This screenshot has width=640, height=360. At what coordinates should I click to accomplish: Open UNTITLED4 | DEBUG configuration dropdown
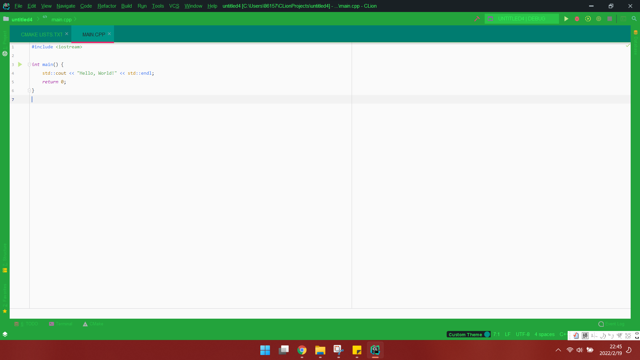point(521,19)
